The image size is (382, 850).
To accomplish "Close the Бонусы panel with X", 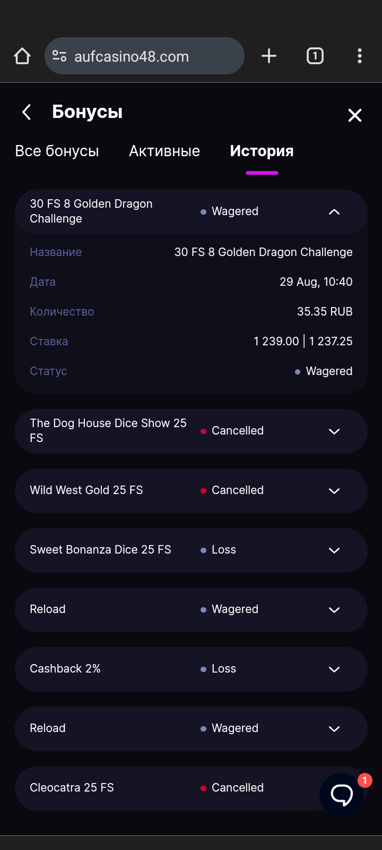I will tap(354, 115).
